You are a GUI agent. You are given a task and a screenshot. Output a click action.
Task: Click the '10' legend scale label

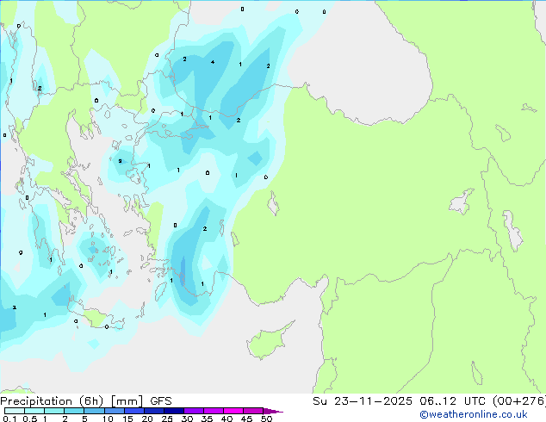click(x=108, y=419)
